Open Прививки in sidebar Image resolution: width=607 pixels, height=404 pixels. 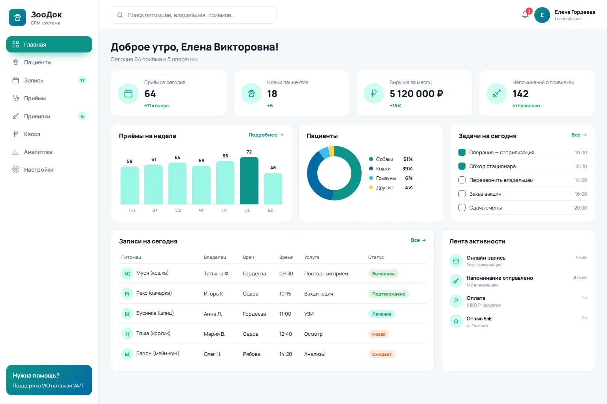(x=49, y=116)
